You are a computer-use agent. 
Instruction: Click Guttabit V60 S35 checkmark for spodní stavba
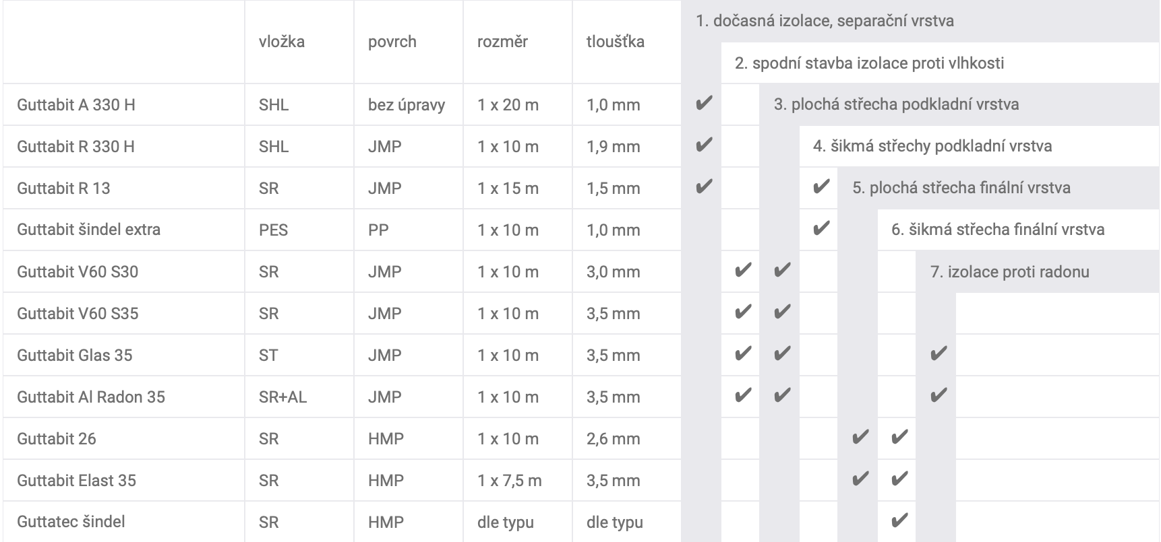click(x=742, y=312)
